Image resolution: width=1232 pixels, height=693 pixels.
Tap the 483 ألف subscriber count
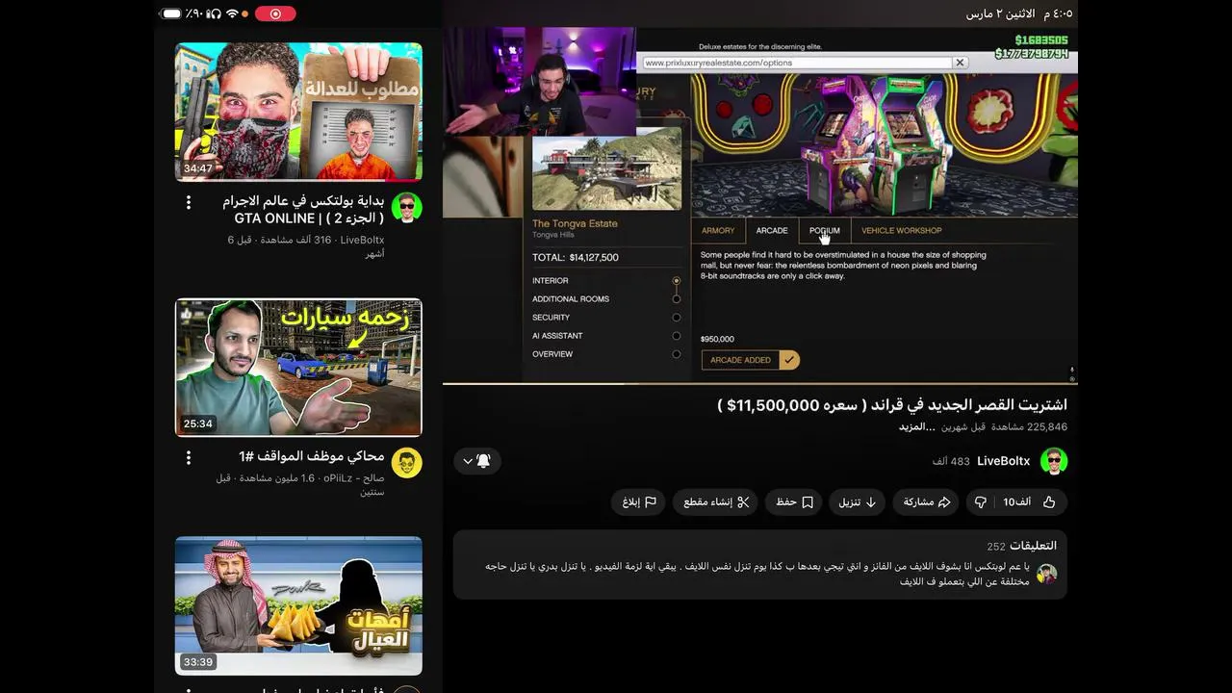(x=951, y=462)
